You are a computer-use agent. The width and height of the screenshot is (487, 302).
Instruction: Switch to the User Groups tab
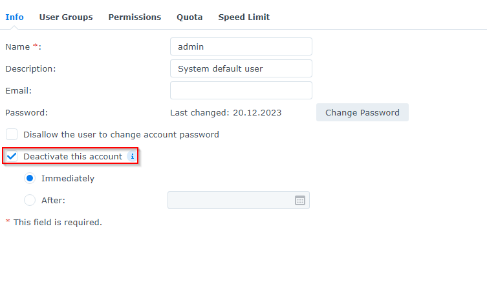(66, 17)
